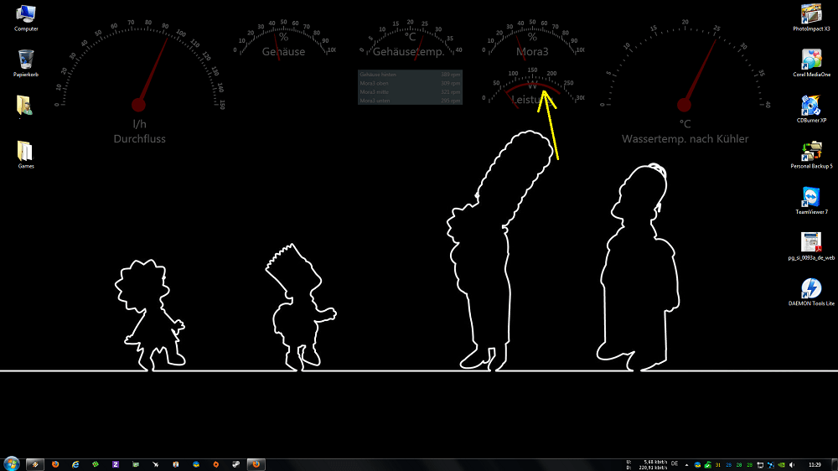Viewport: 838px width, 471px height.
Task: Launch TeamViewer 7 shortcut
Action: pyautogui.click(x=811, y=200)
